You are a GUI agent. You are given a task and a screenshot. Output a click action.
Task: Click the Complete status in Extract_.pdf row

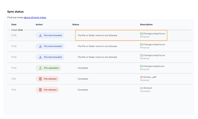(83, 79)
